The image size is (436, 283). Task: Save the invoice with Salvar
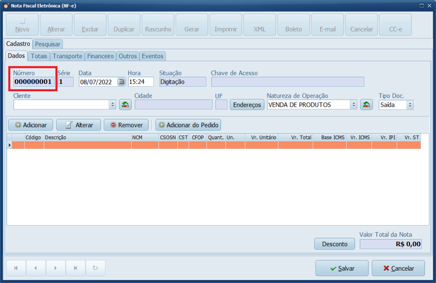(342, 269)
